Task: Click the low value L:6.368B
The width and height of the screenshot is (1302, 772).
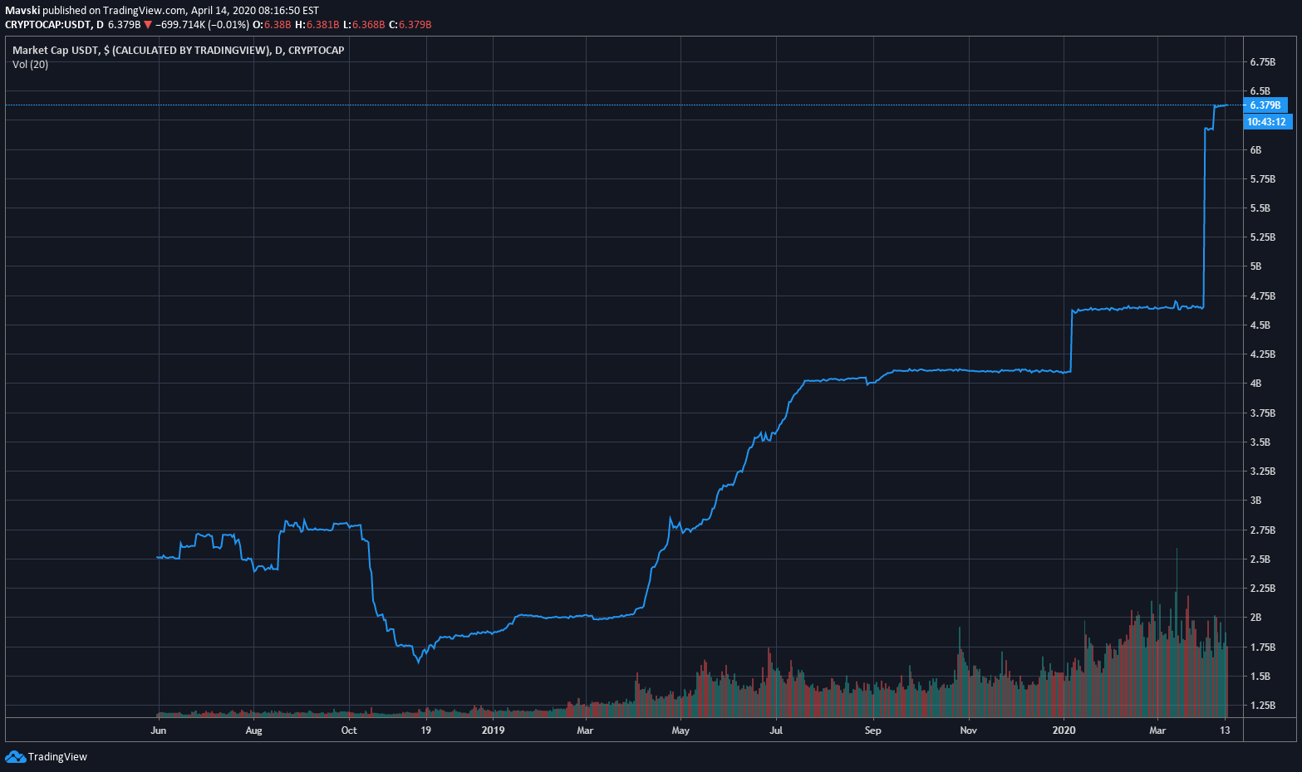Action: coord(366,24)
